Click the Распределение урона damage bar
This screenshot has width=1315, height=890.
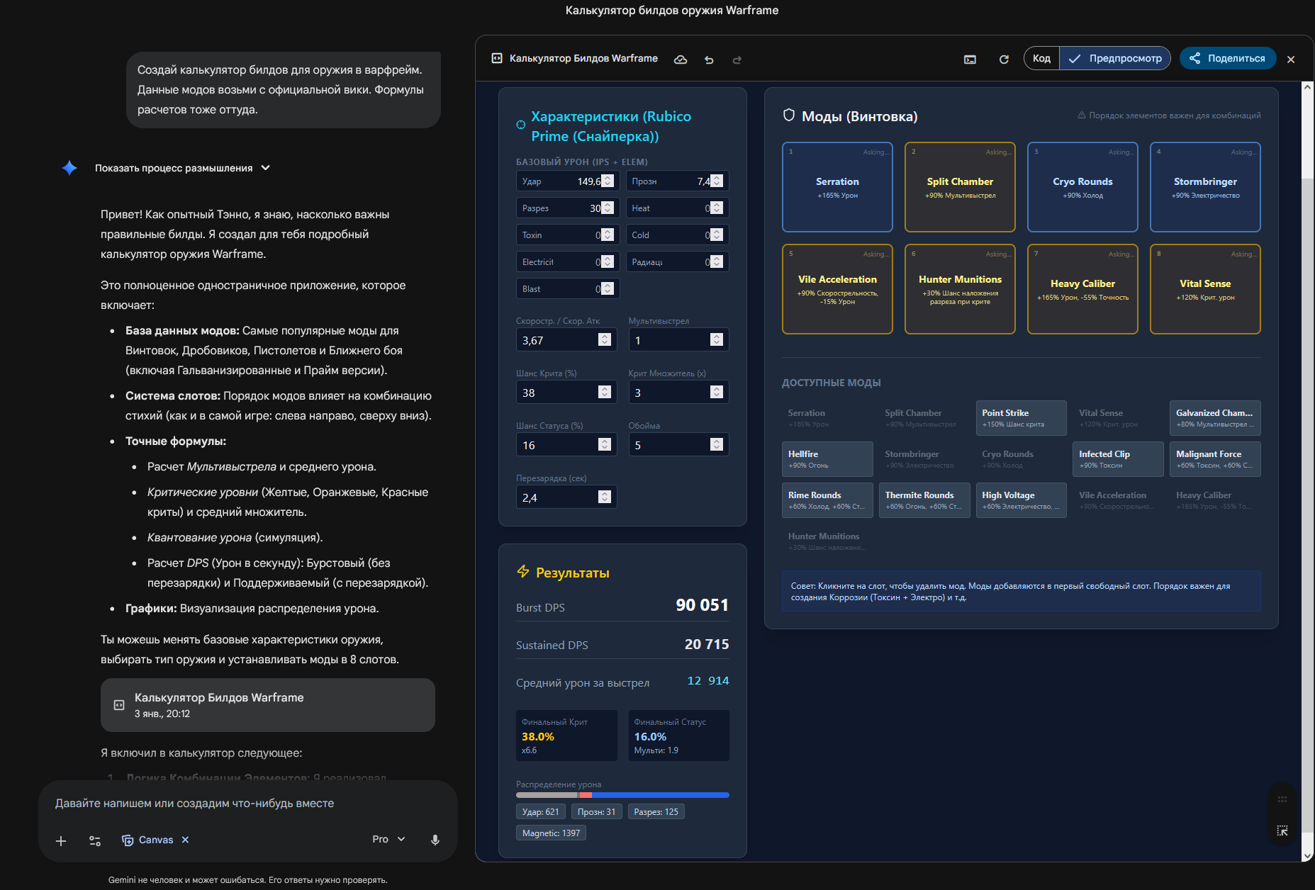tap(622, 795)
